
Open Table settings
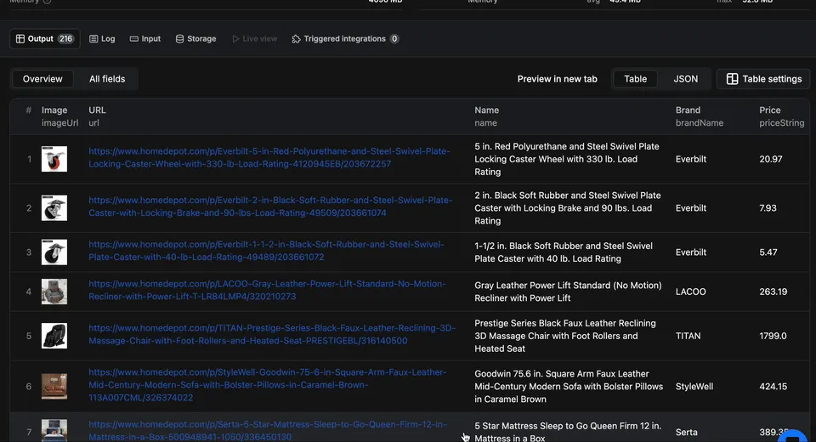pyautogui.click(x=763, y=79)
